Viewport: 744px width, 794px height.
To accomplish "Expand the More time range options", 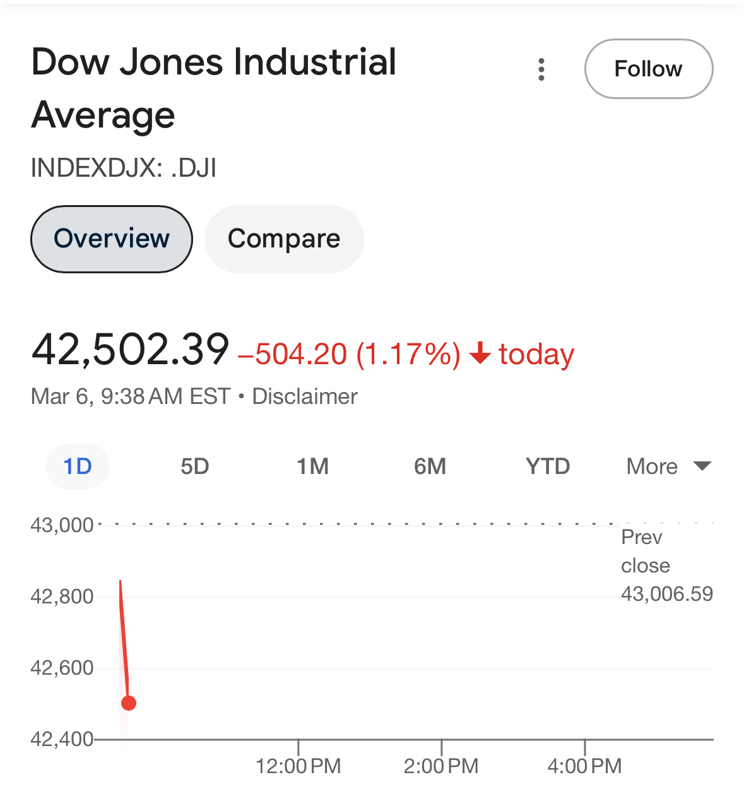I will pos(668,466).
